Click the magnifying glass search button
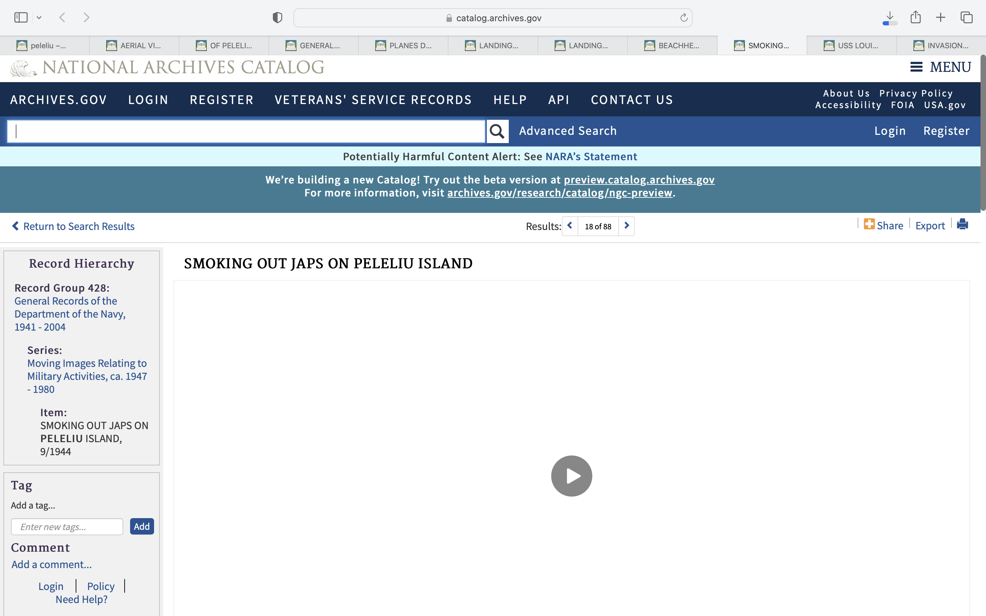Image resolution: width=986 pixels, height=616 pixels. tap(497, 131)
